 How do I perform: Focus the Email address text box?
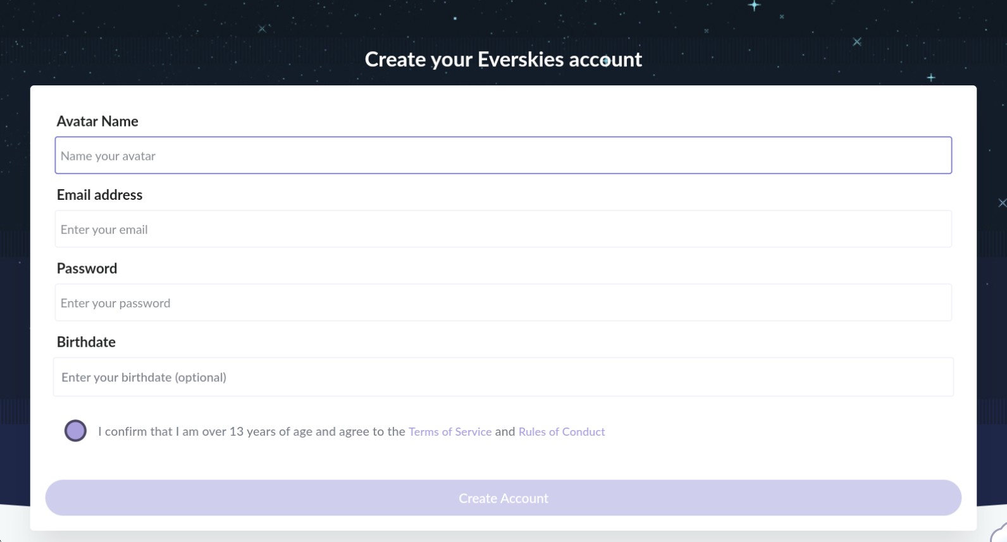click(503, 229)
